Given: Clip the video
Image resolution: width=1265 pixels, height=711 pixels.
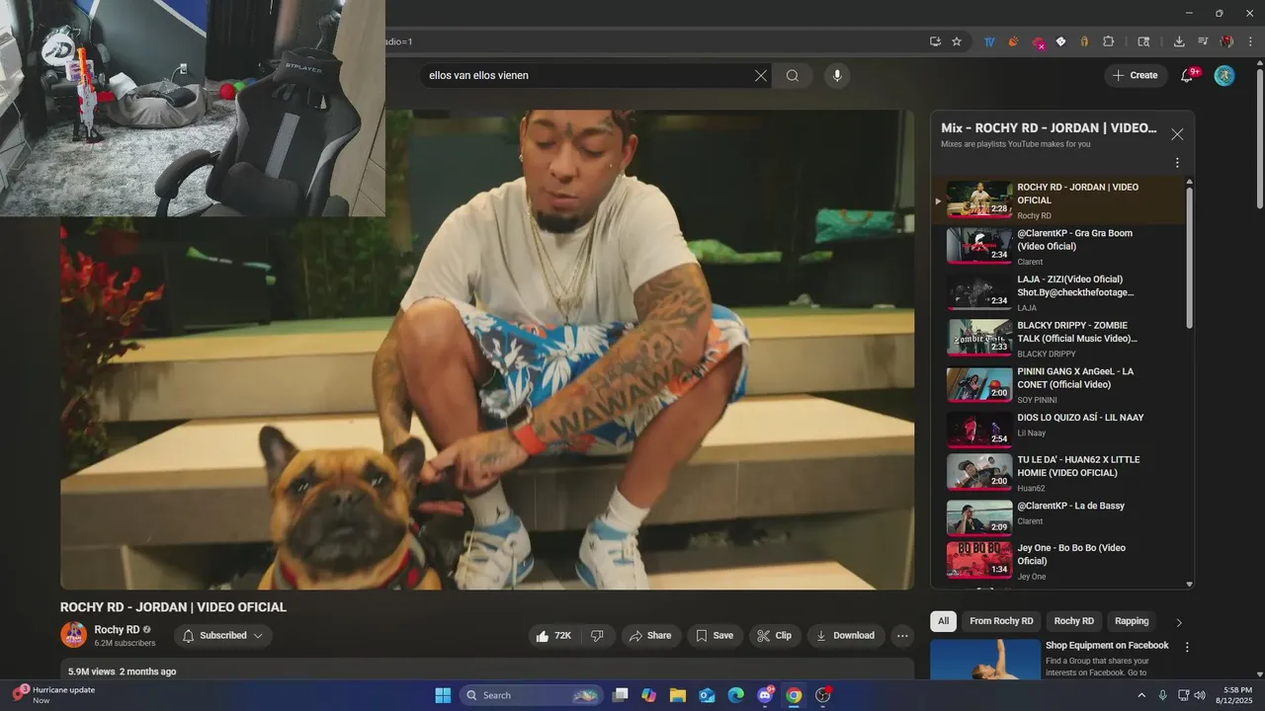Looking at the screenshot, I should (775, 636).
